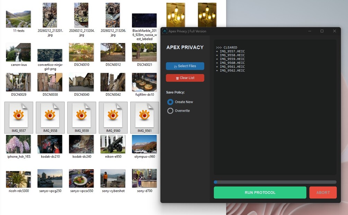Click the IMG_9558.HEIC log entry
Image resolution: width=348 pixels, height=215 pixels.
230,55
